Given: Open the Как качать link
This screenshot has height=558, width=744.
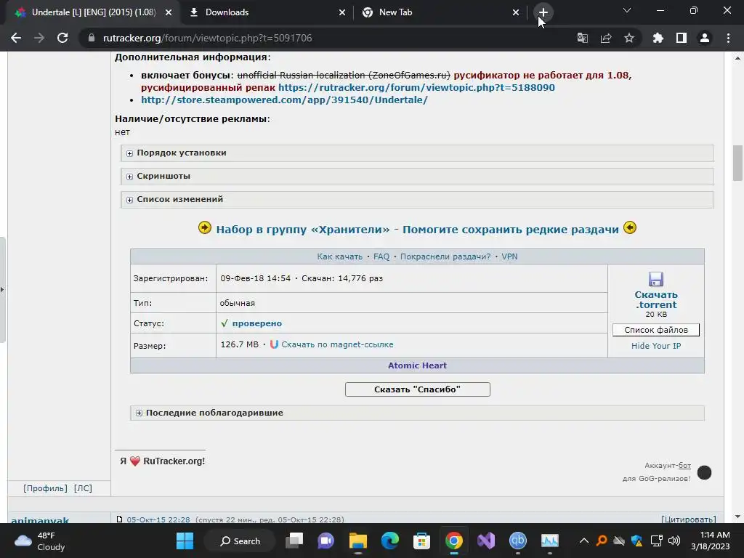Looking at the screenshot, I should click(340, 256).
